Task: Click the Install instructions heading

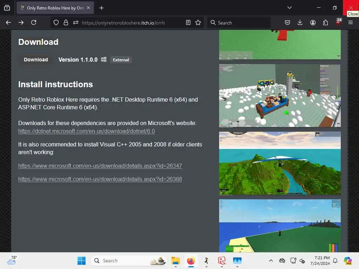Action: pos(56,84)
